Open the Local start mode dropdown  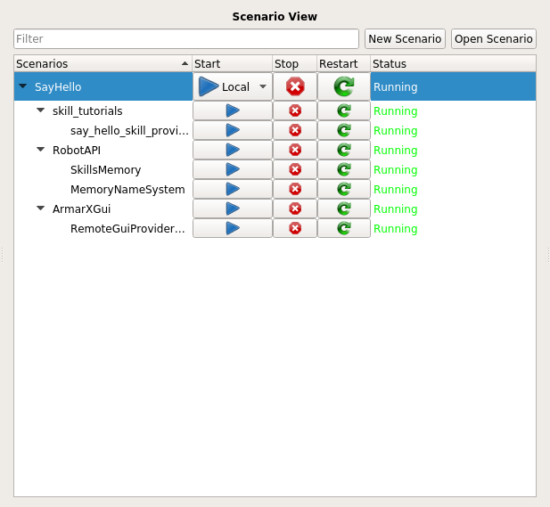(x=262, y=87)
